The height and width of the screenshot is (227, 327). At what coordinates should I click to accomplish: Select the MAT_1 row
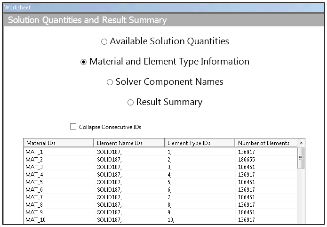point(34,152)
